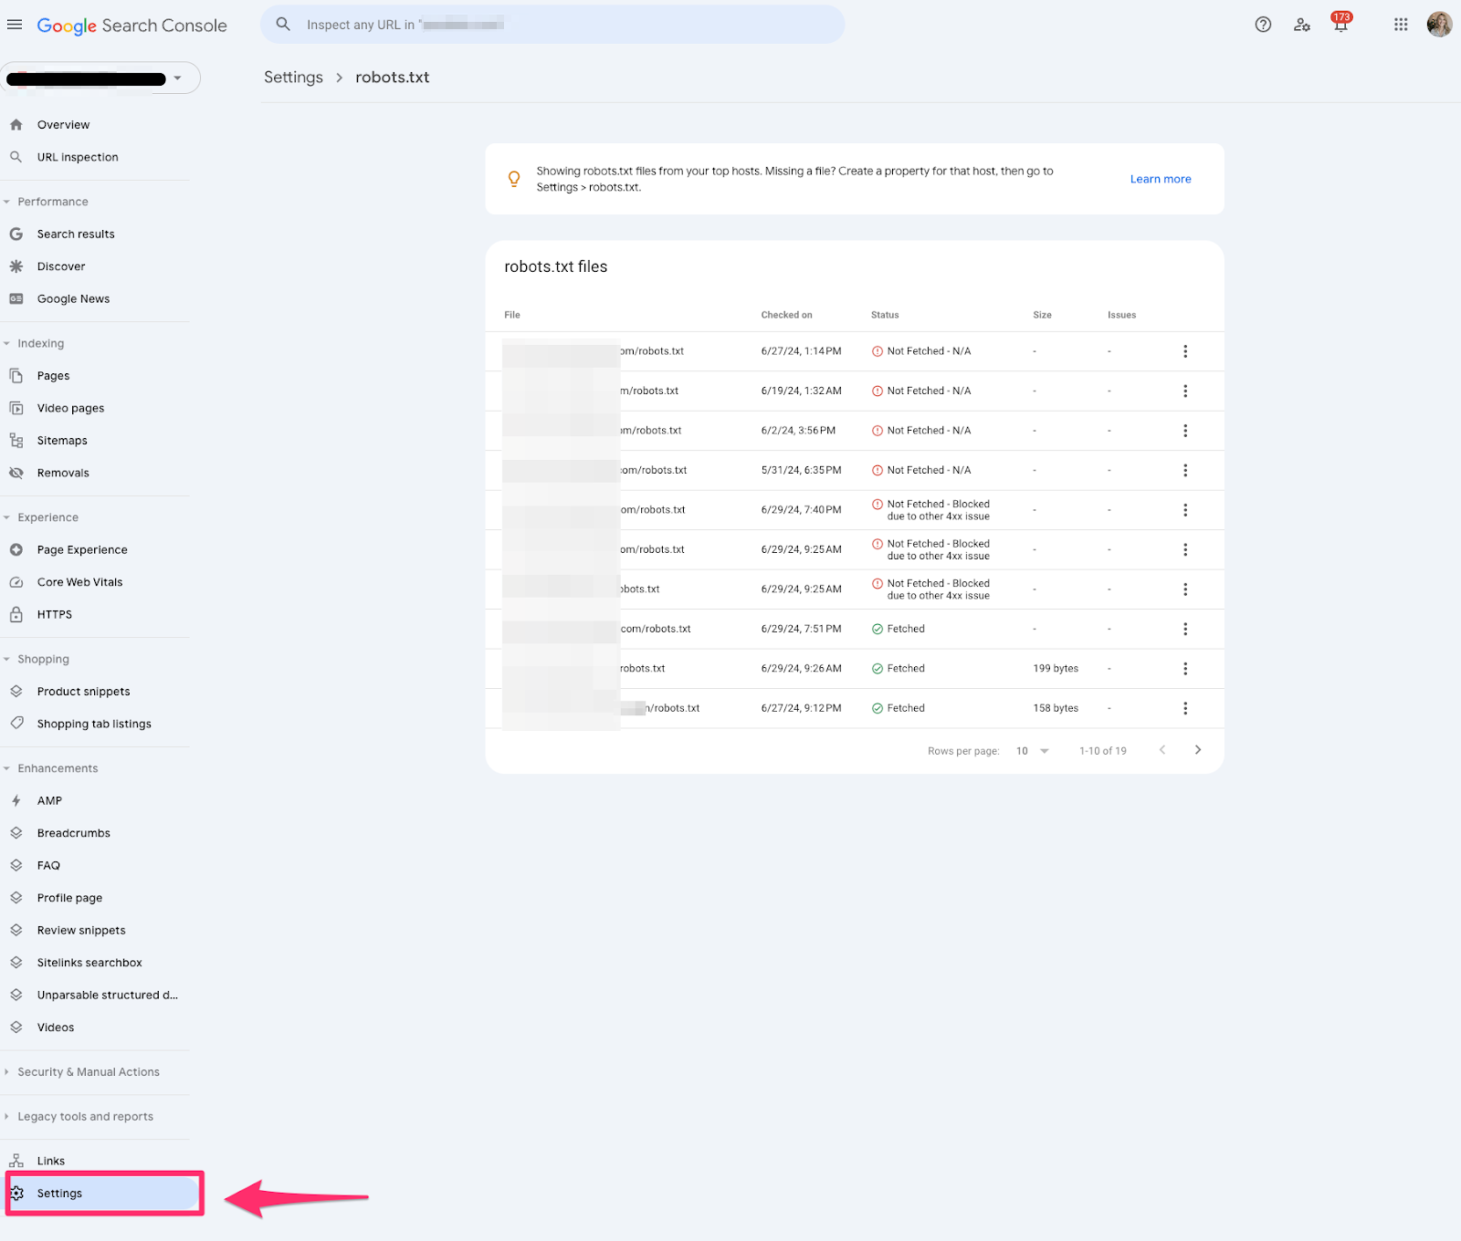Click the AMP lightning icon

coord(16,801)
